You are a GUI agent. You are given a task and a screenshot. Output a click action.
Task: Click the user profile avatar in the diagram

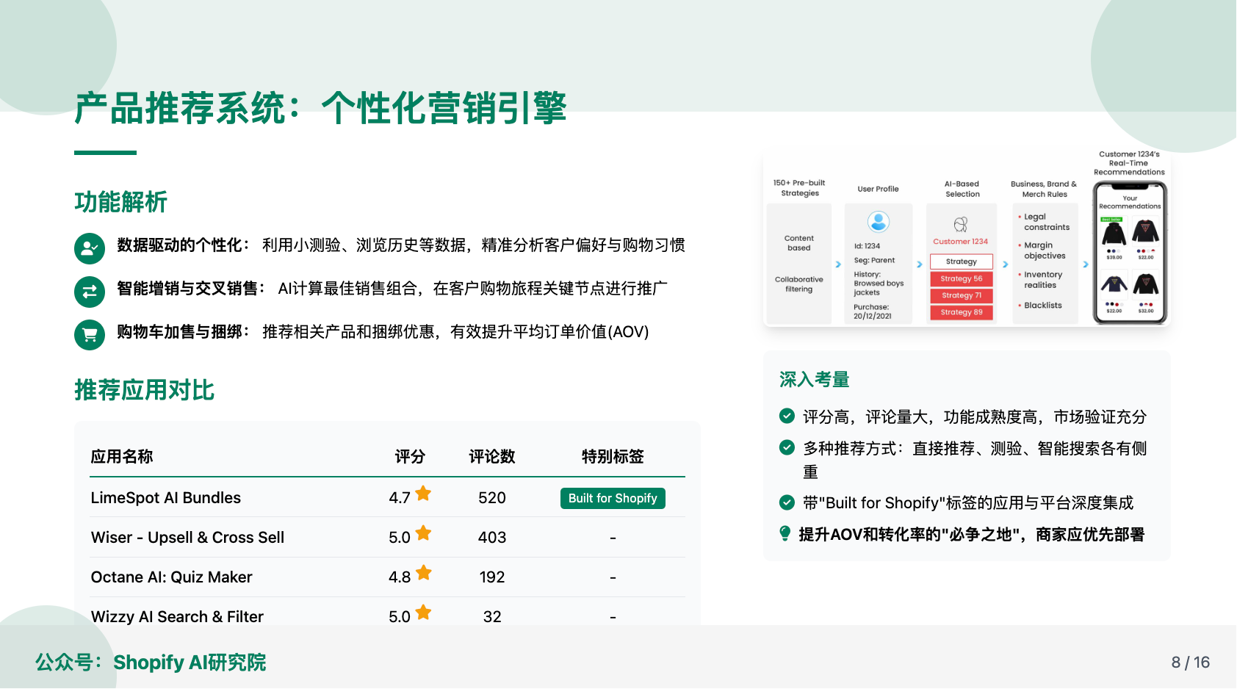click(x=879, y=221)
